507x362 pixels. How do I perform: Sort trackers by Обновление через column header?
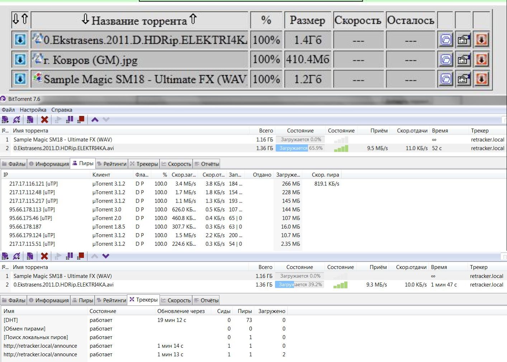click(181, 311)
